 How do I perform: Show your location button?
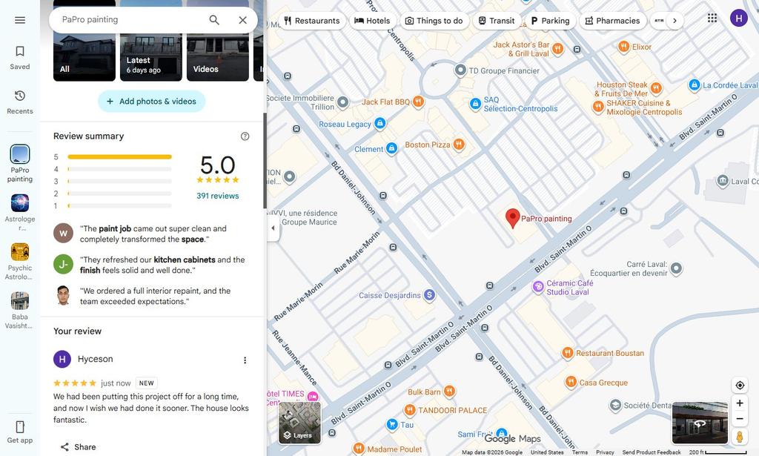tap(740, 386)
